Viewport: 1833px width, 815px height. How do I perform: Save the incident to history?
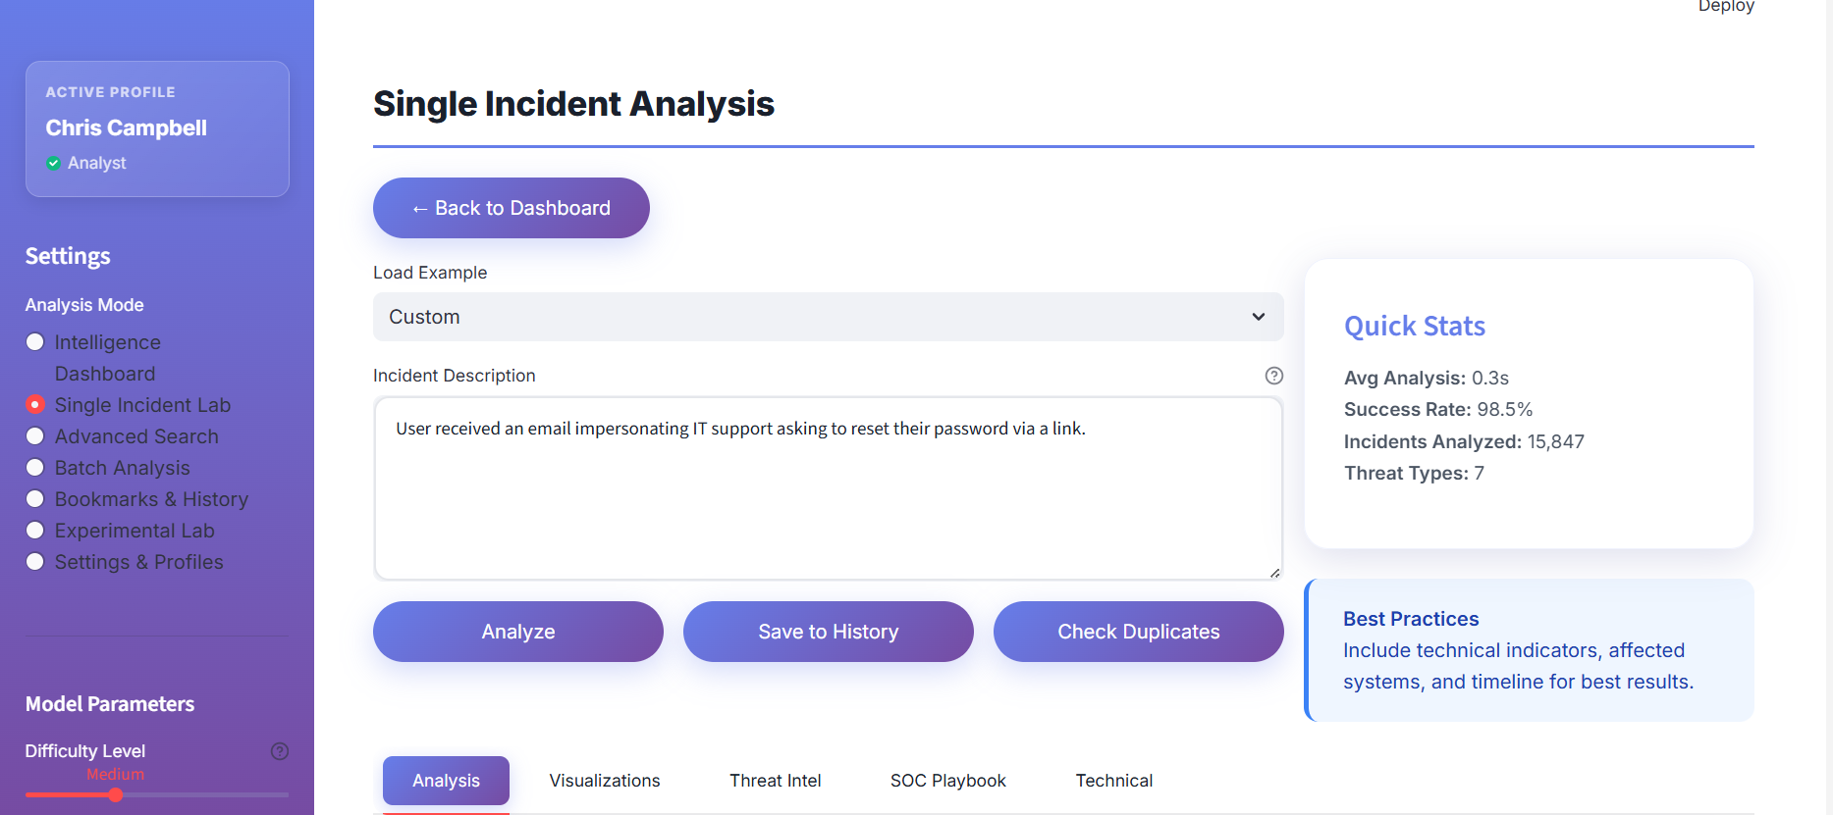click(x=828, y=631)
